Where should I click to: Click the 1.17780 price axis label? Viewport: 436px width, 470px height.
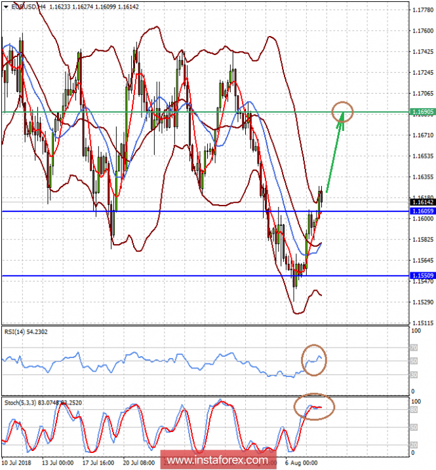423,10
